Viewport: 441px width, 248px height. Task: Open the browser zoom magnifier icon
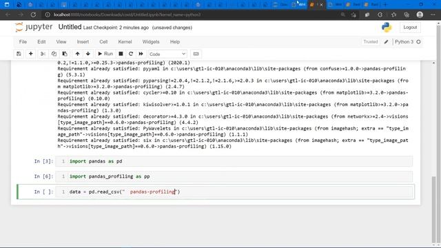(x=343, y=14)
